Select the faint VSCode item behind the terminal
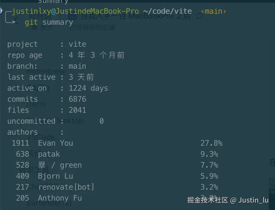This screenshot has width=275, height=210. point(41,137)
